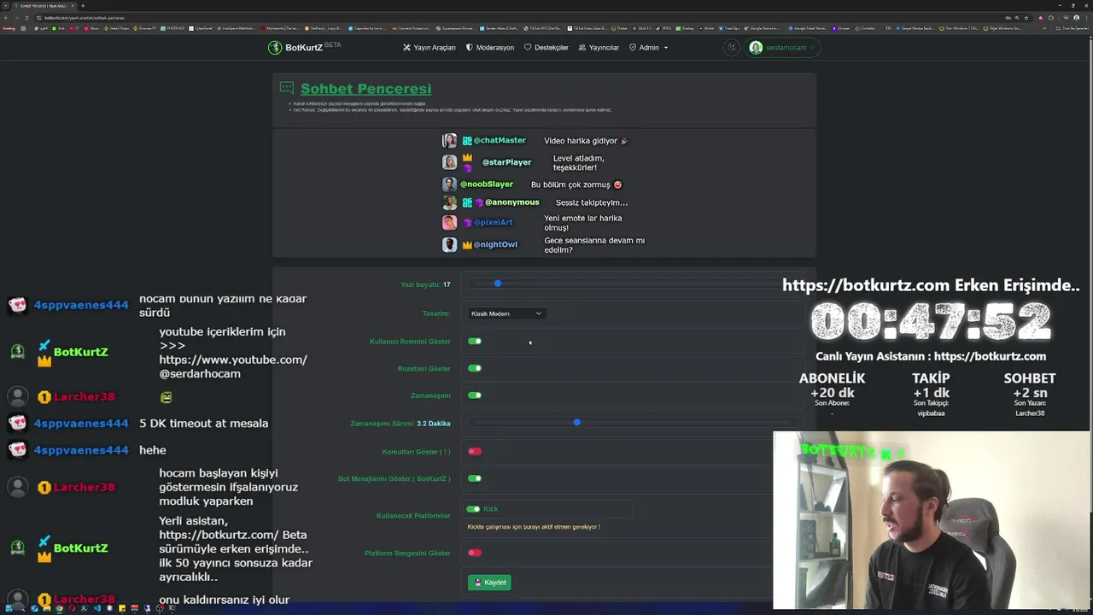Click the @pixelArt username

[493, 222]
